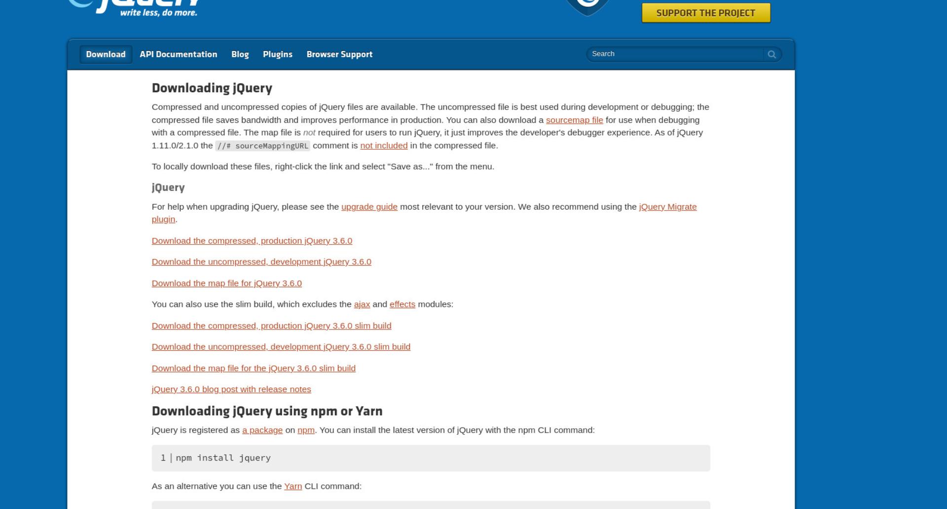Download compressed production jQuery 3.6.0
This screenshot has width=947, height=509.
[x=252, y=241]
